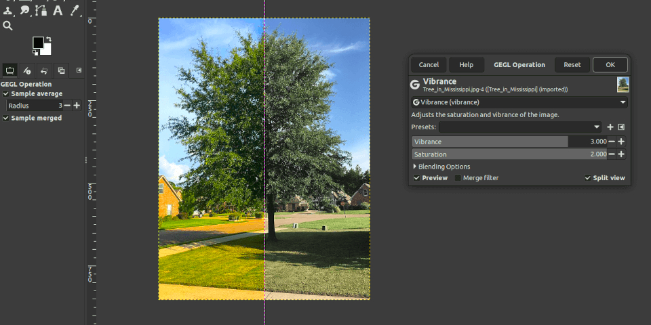Switch to the Undo History tab
Viewport: 651px width, 325px height.
click(44, 70)
